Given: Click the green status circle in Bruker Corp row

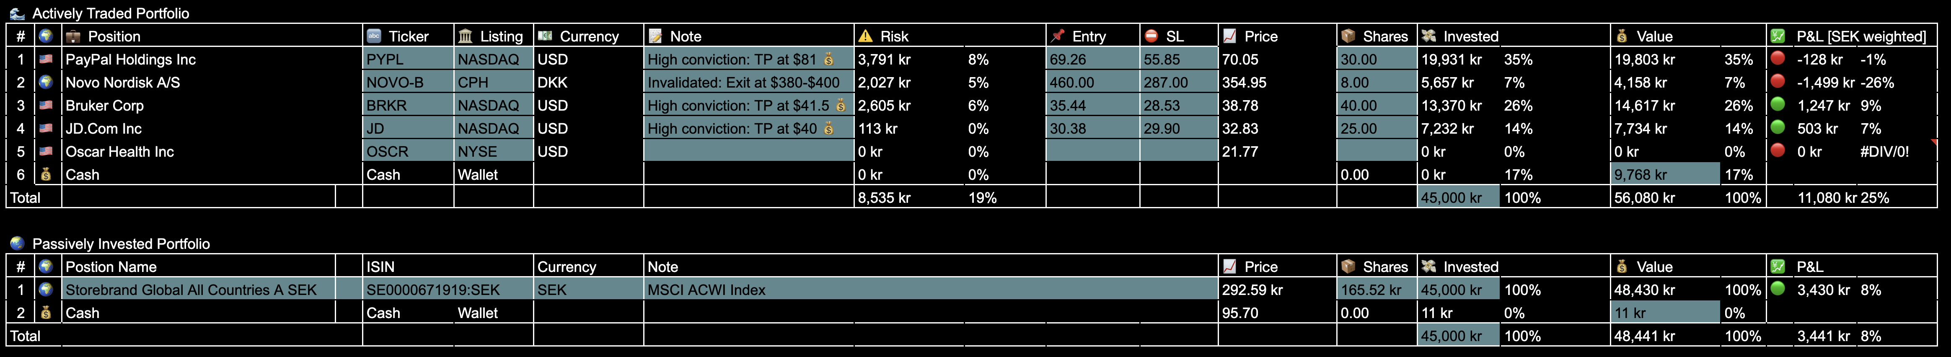Looking at the screenshot, I should pos(1778,105).
